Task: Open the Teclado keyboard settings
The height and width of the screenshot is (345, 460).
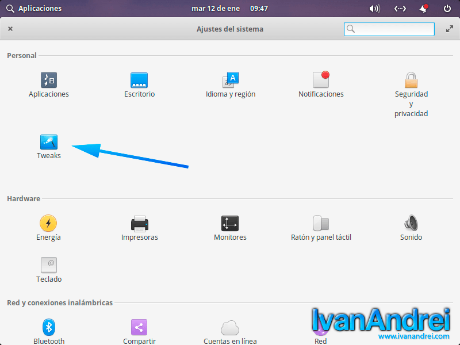Action: 49,265
